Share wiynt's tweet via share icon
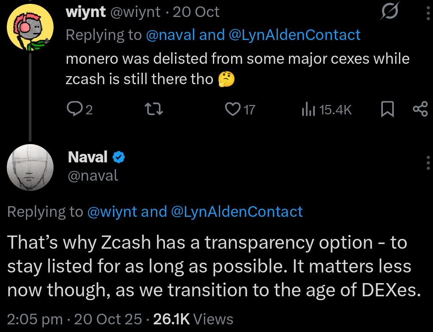 [x=420, y=110]
